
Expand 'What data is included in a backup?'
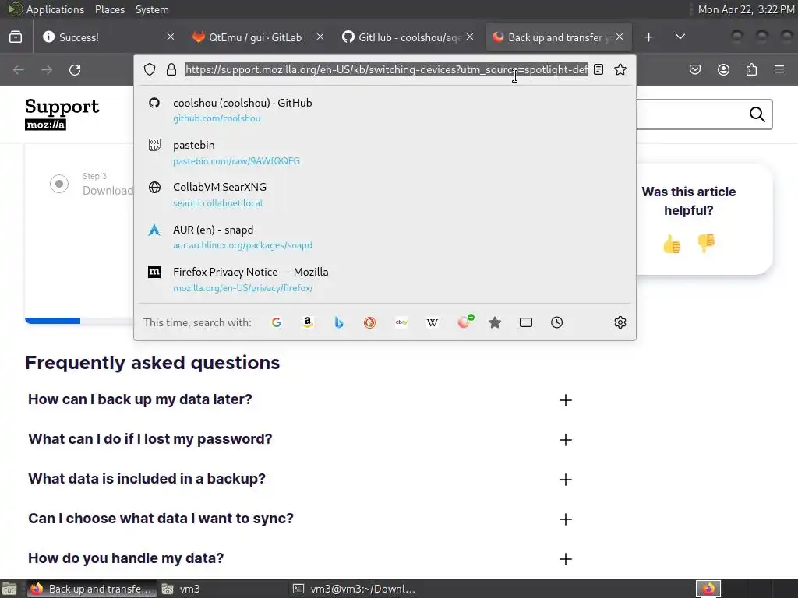(x=566, y=480)
